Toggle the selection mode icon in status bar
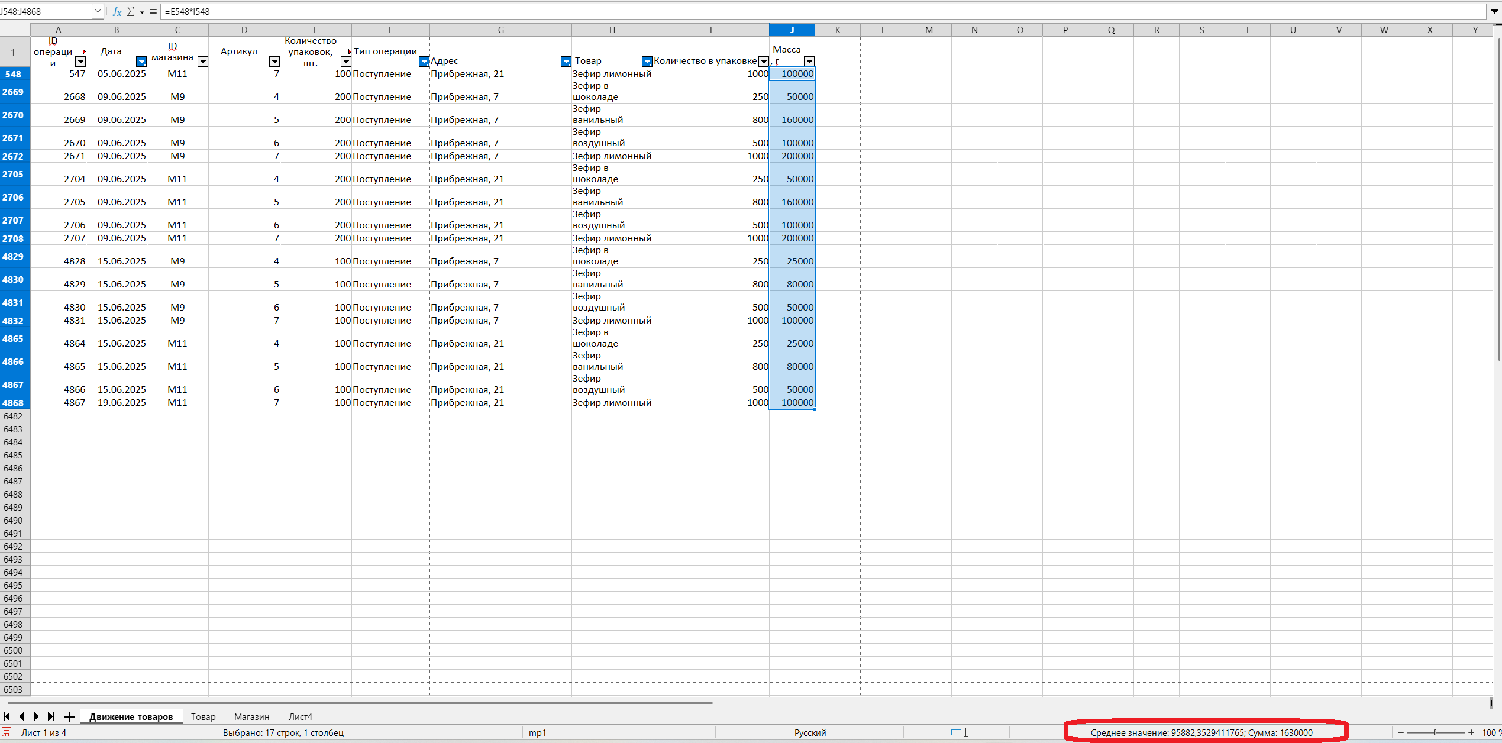Screen dimensions: 1502x743 click(x=959, y=732)
